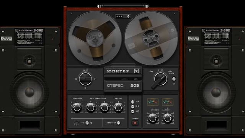Click the right speaker S-30B label

point(225,30)
